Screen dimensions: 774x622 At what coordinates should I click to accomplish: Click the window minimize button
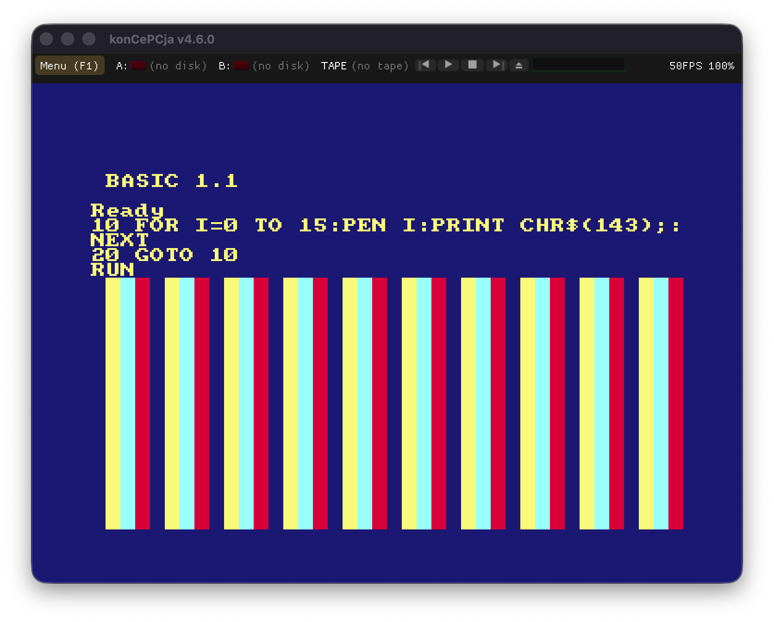[x=68, y=39]
